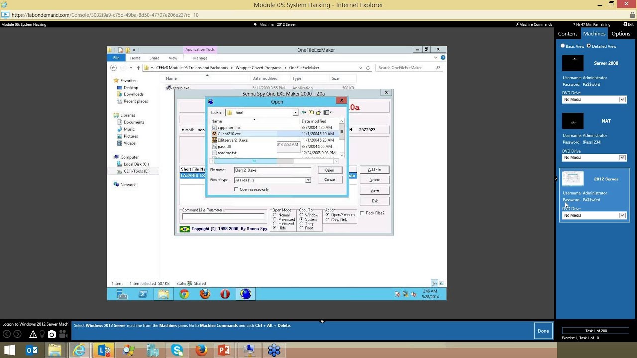Open the Options tab in lab pane
This screenshot has width=637, height=358.
point(621,34)
